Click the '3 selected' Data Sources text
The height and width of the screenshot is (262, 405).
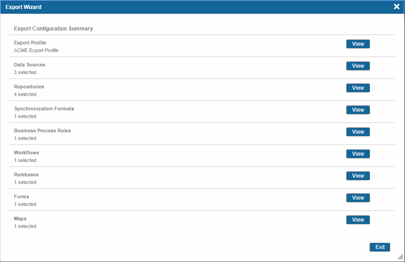point(25,72)
